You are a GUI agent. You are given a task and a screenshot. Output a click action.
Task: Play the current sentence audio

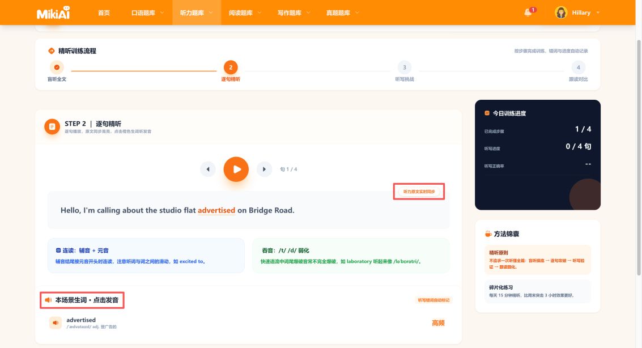[x=236, y=169]
